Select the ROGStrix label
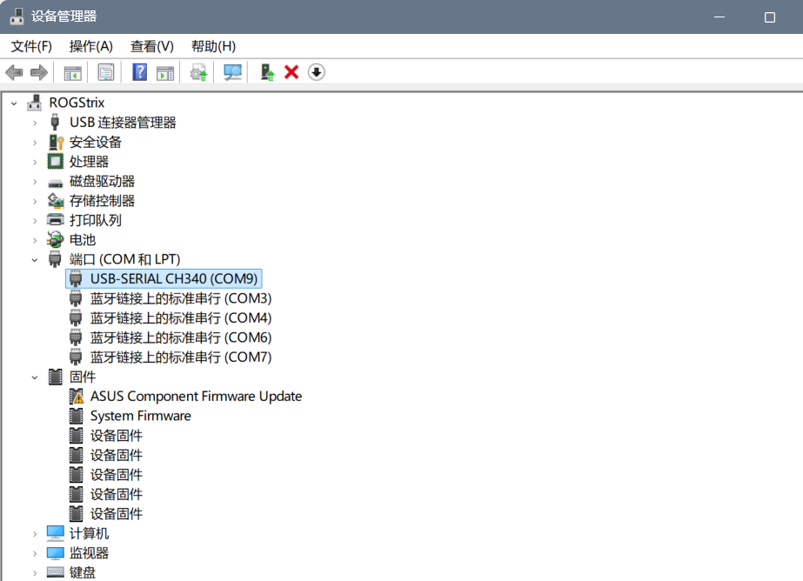 pos(77,103)
